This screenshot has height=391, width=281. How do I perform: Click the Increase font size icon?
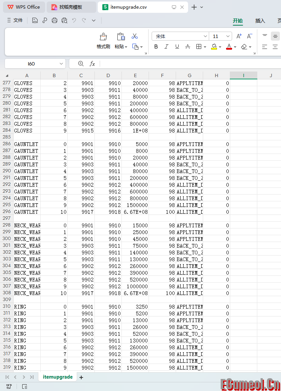pos(239,36)
